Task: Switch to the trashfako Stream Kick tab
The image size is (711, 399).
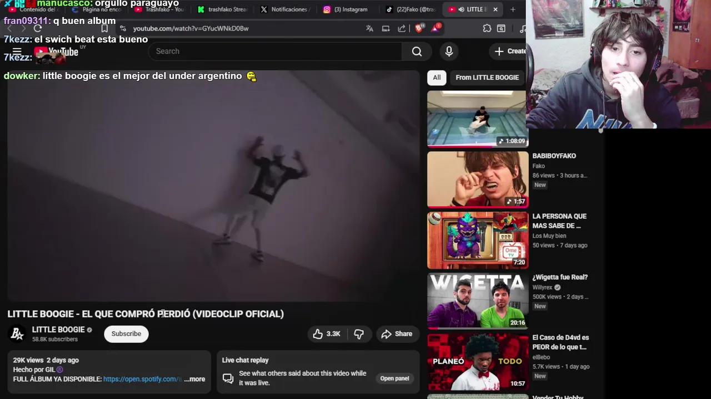Action: coord(222,9)
